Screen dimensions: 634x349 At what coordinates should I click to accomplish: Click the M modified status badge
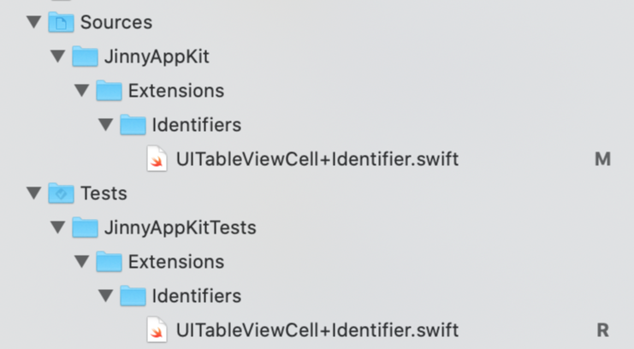click(602, 159)
